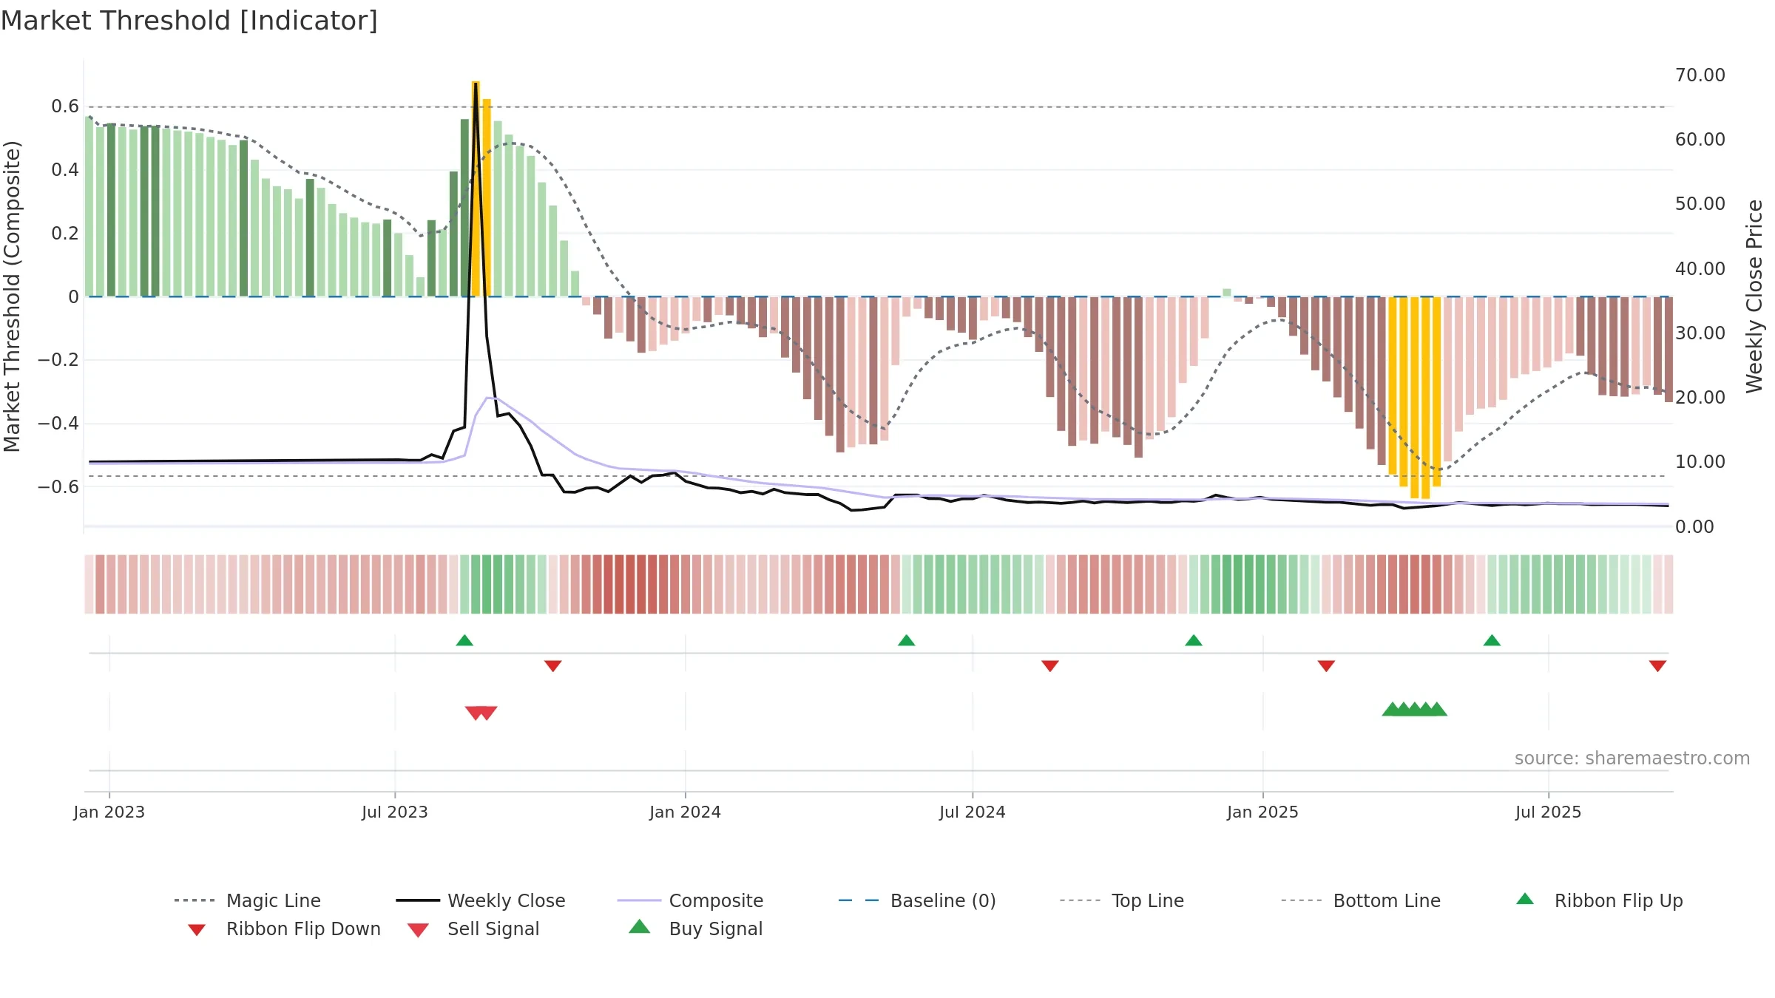This screenshot has height=998, width=1775.
Task: Click the −0.4 left axis tick label
Action: click(58, 424)
